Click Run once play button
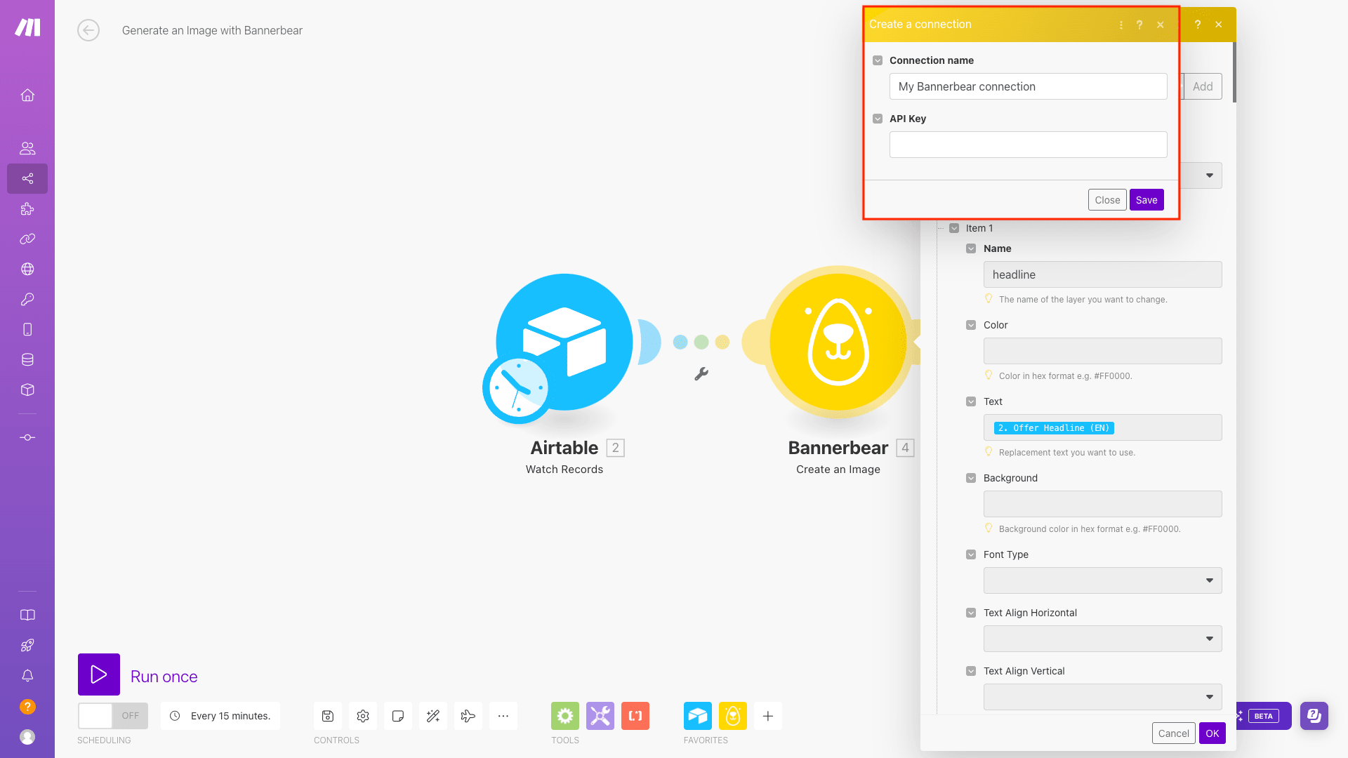Viewport: 1348px width, 758px height. point(99,674)
